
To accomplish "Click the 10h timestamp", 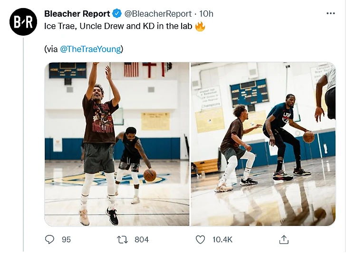I will pos(206,14).
